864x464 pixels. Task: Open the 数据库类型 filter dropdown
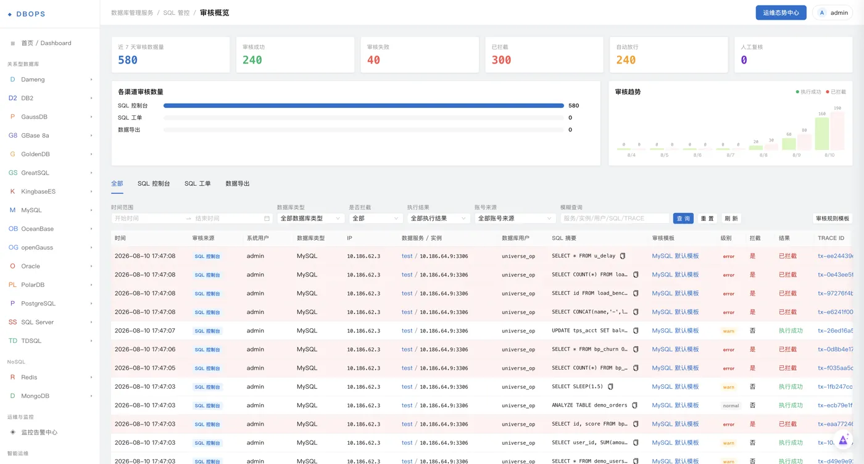(310, 218)
